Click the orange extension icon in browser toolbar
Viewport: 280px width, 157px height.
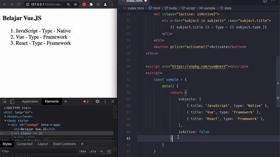(84, 4)
